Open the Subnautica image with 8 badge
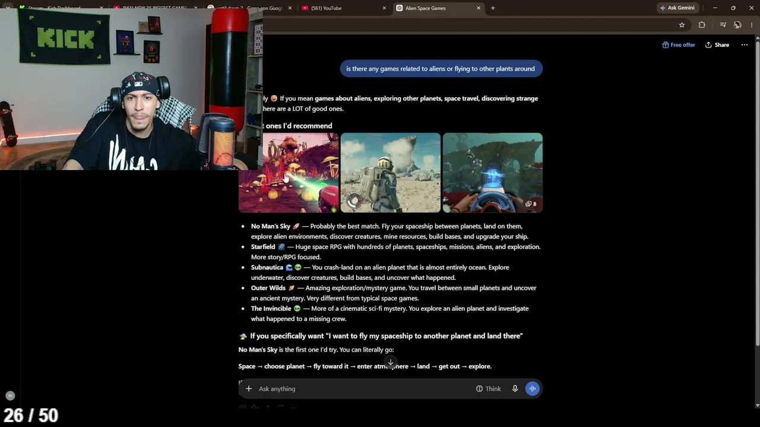Screen dimensions: 760x427 coord(492,173)
